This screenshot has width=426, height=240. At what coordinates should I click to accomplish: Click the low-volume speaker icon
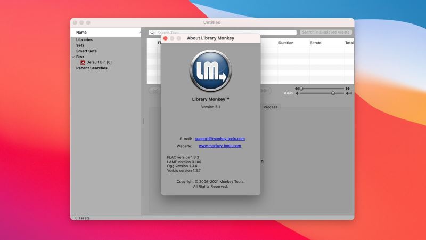(297, 93)
